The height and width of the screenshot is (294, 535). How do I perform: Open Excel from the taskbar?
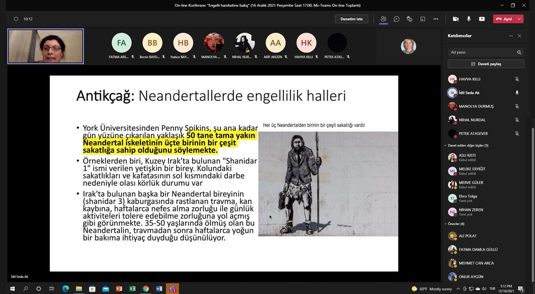pos(132,289)
